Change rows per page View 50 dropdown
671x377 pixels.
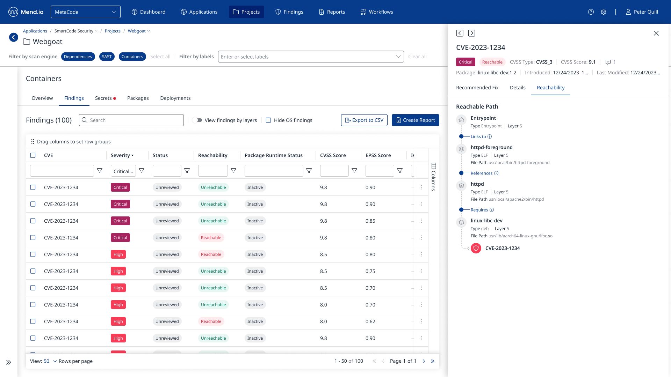[50, 361]
